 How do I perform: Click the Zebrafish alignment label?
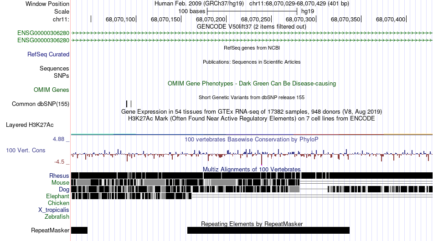click(57, 217)
